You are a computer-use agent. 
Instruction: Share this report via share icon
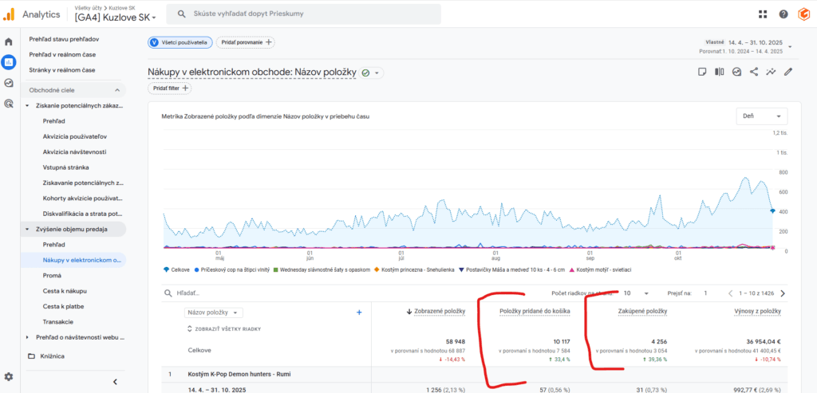pyautogui.click(x=753, y=72)
